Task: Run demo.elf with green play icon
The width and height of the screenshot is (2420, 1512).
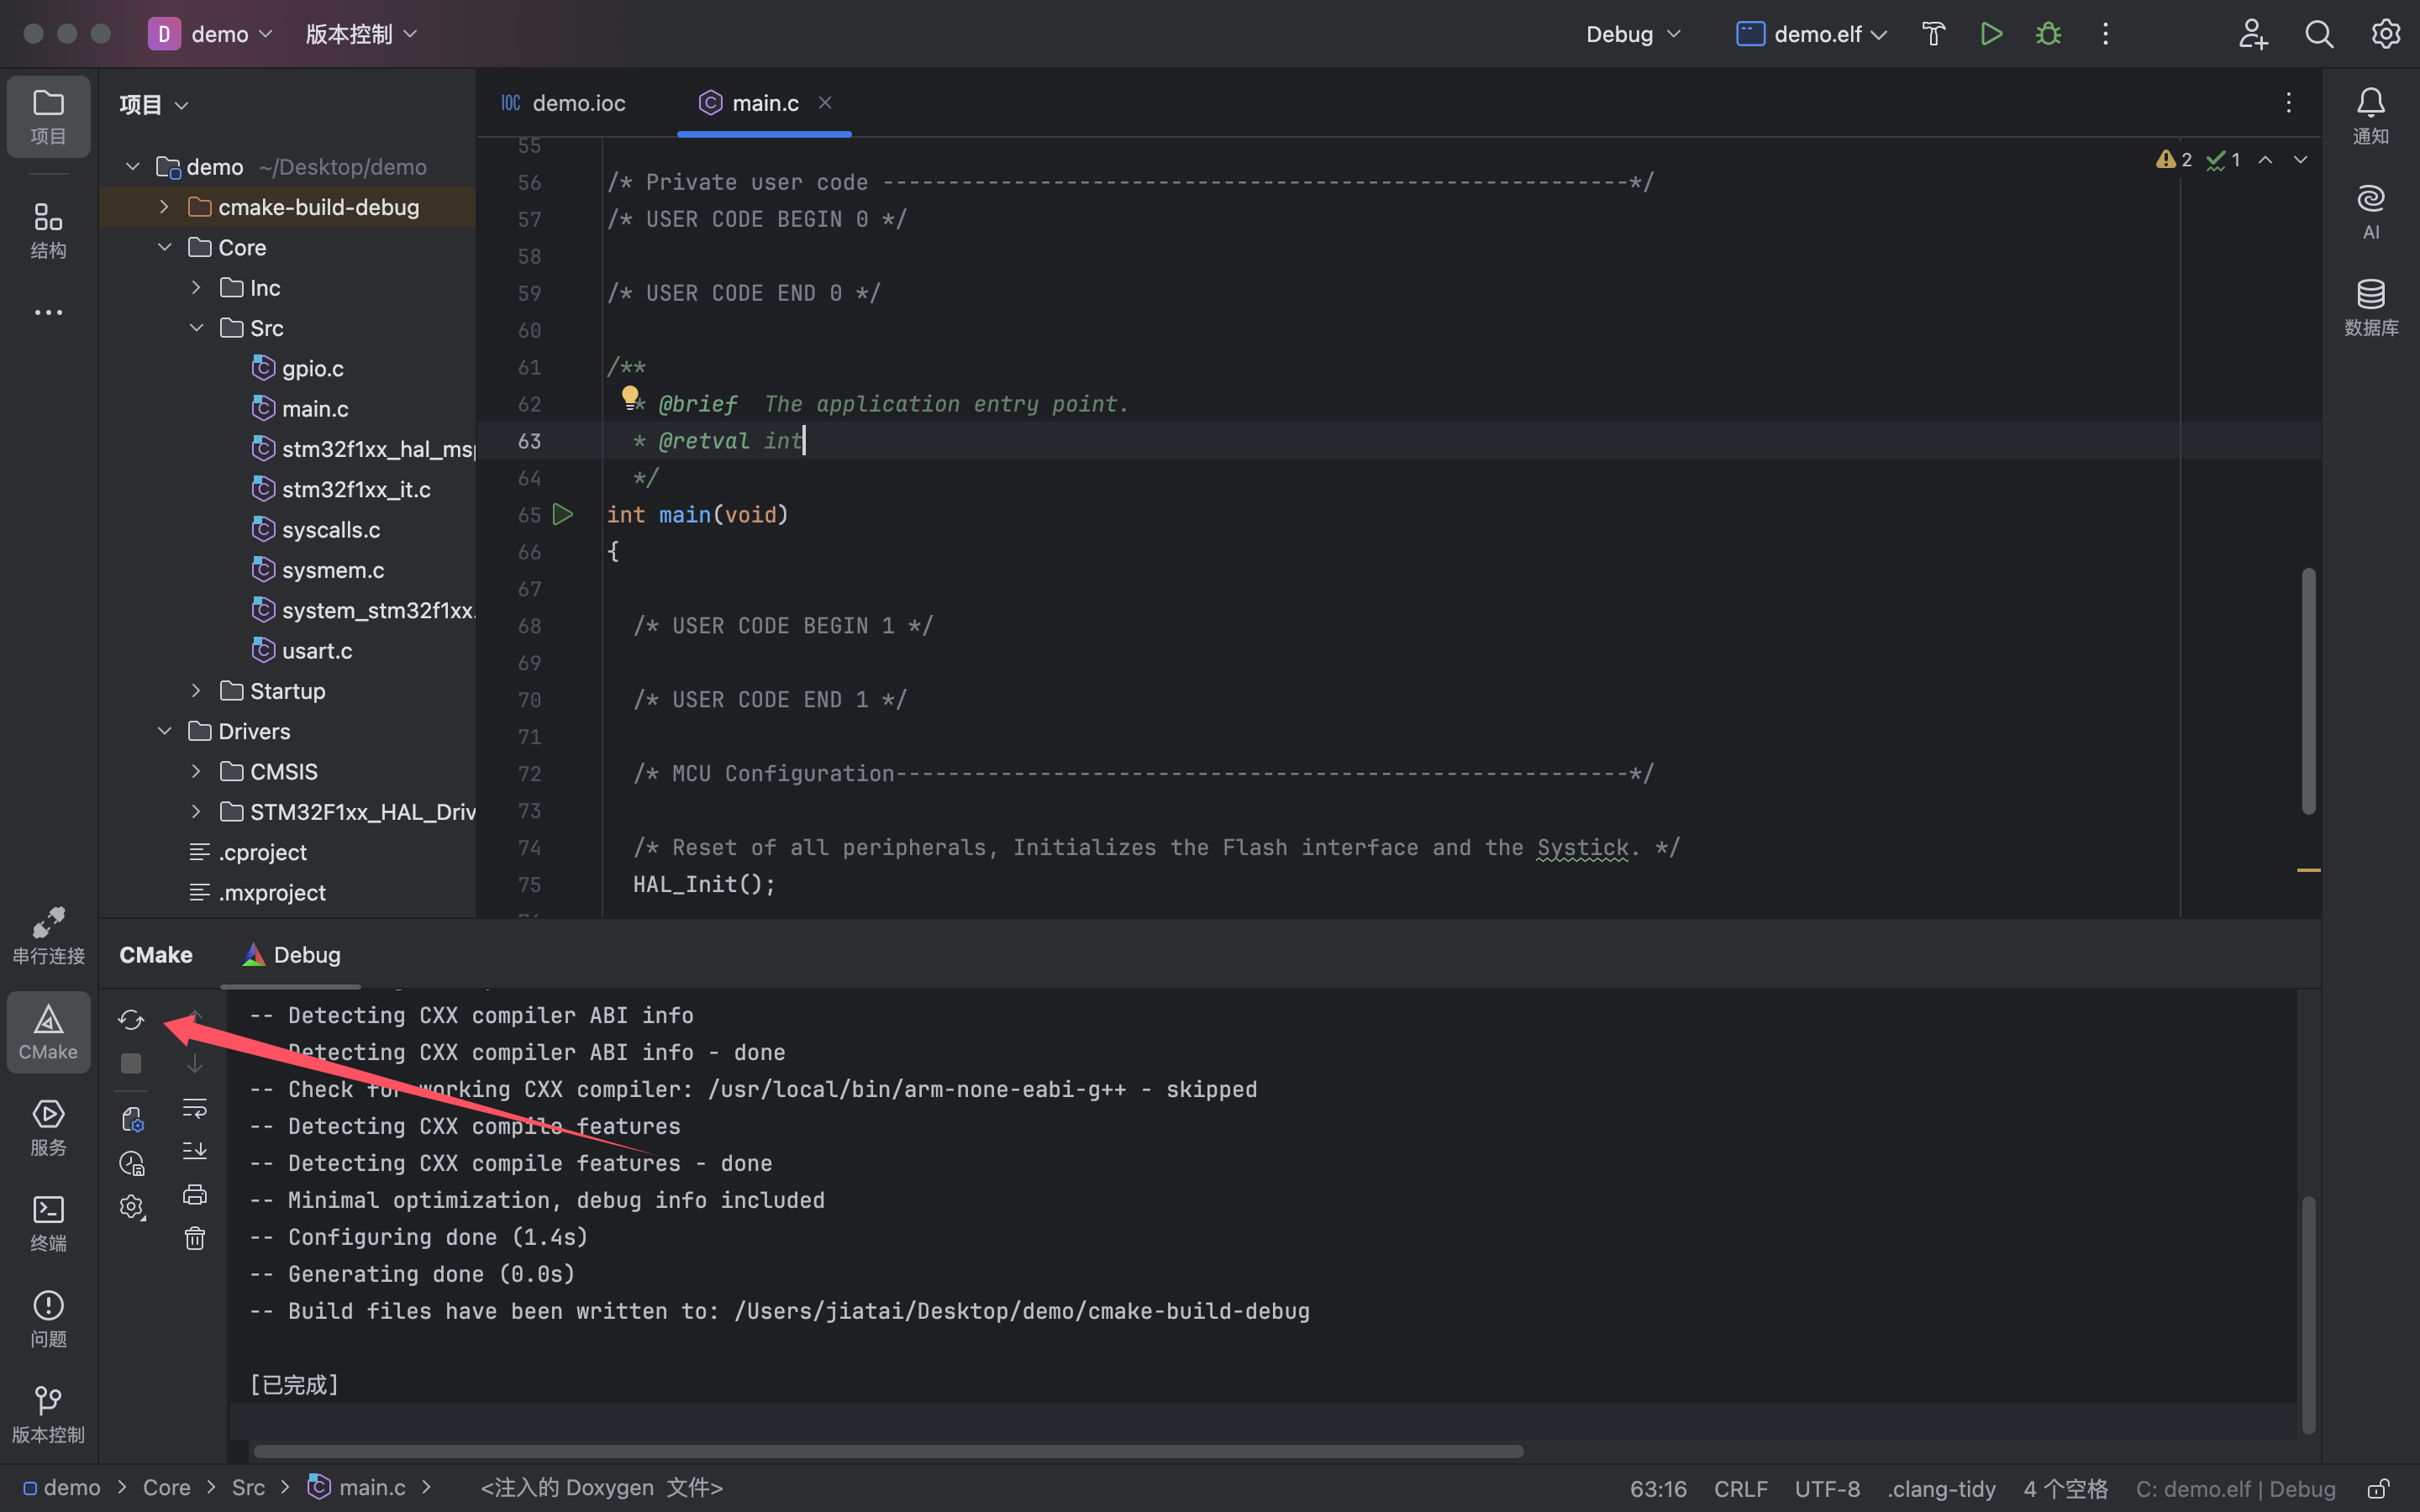Action: tap(1991, 34)
